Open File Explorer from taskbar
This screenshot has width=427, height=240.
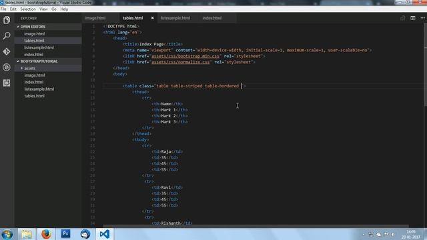(x=27, y=234)
